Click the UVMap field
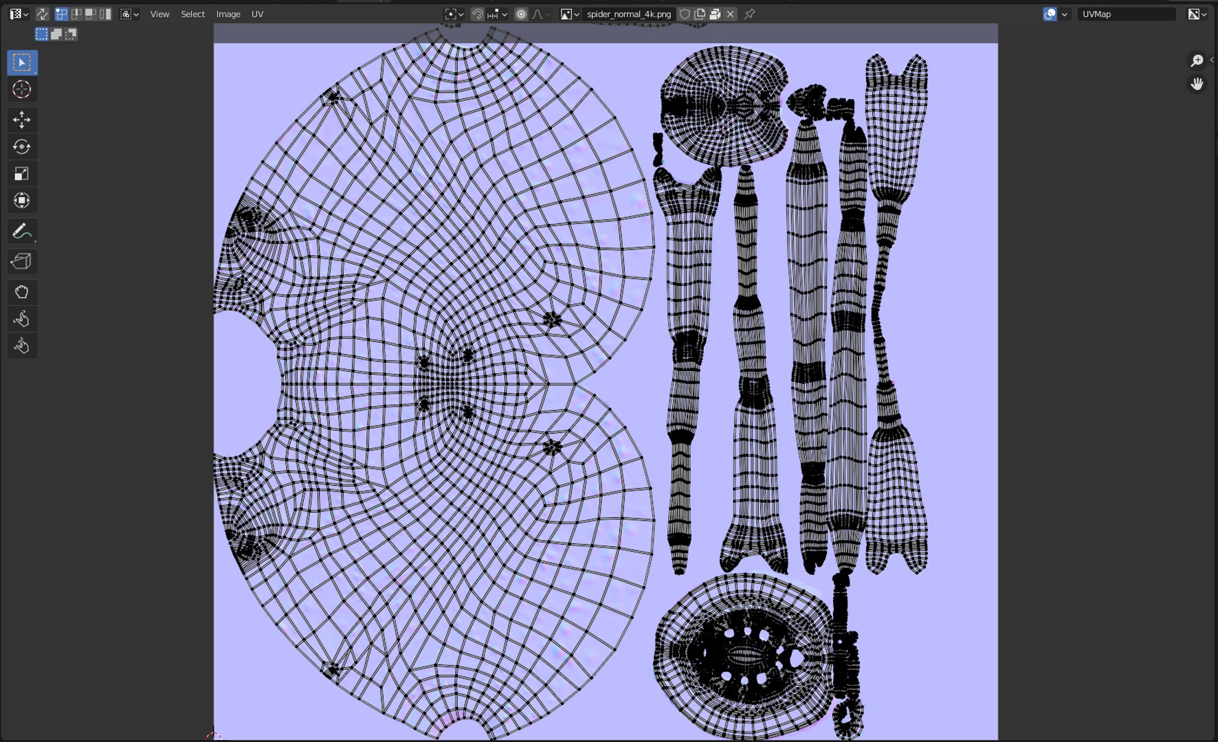Viewport: 1218px width, 742px height. click(1126, 14)
